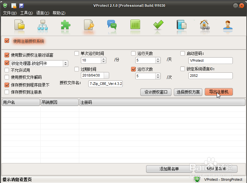Click 设计授权窗口 button
The image size is (247, 183).
pyautogui.click(x=156, y=92)
